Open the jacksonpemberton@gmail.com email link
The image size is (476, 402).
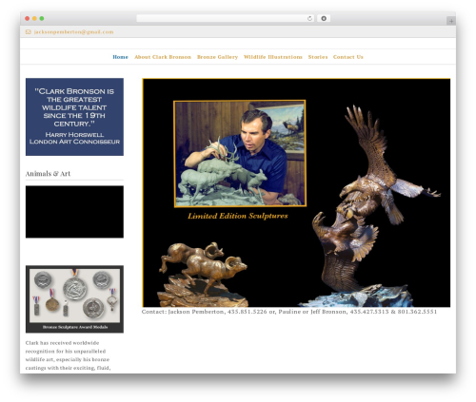pyautogui.click(x=73, y=32)
